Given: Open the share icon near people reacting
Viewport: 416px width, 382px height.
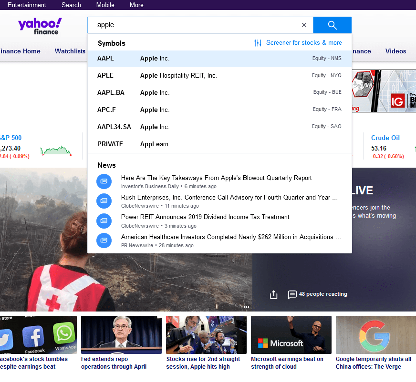Looking at the screenshot, I should pyautogui.click(x=273, y=294).
